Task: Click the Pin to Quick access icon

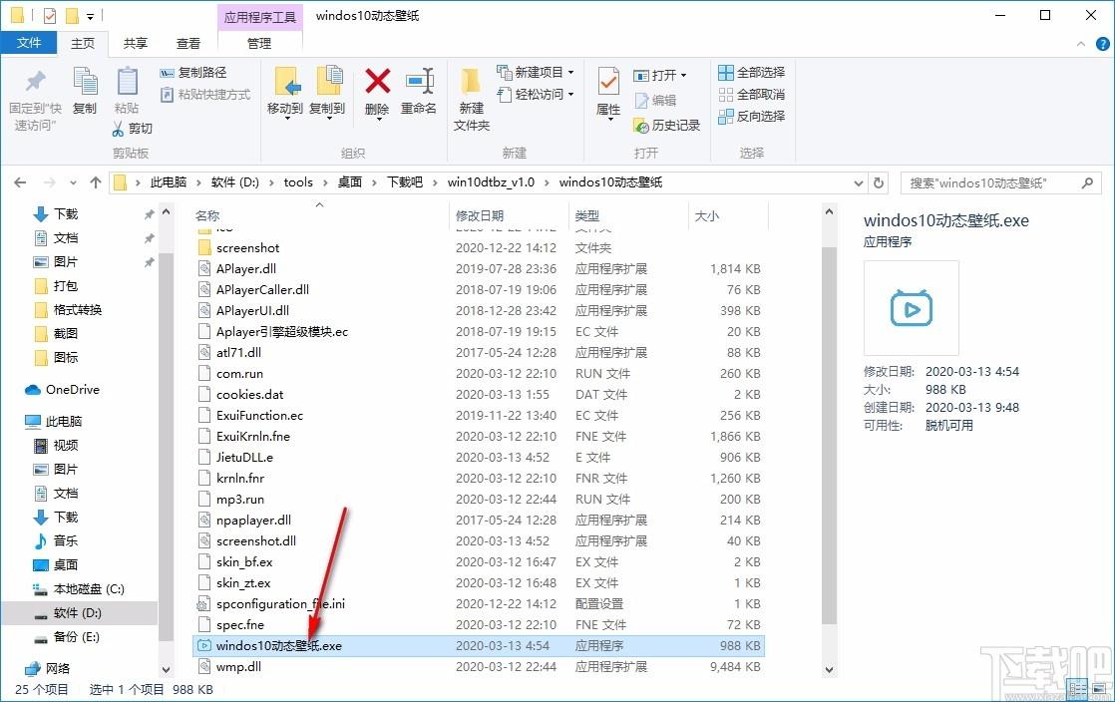Action: click(x=35, y=82)
